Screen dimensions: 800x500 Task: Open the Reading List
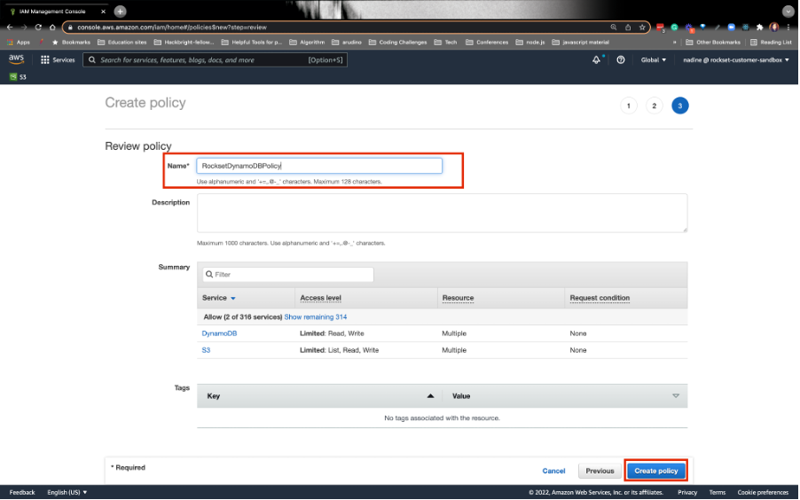click(x=771, y=43)
